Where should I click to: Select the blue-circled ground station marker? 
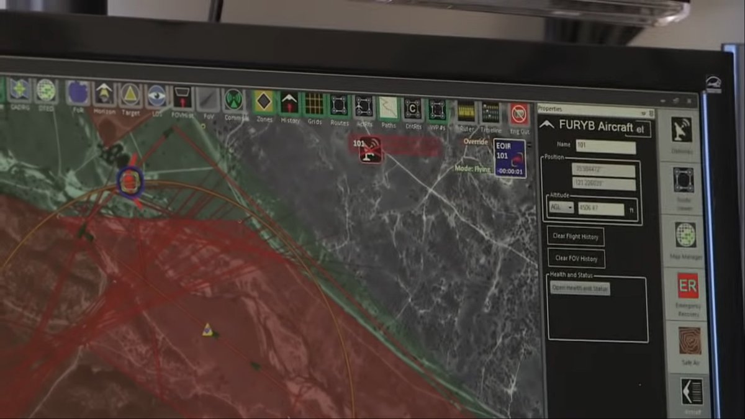click(x=130, y=181)
